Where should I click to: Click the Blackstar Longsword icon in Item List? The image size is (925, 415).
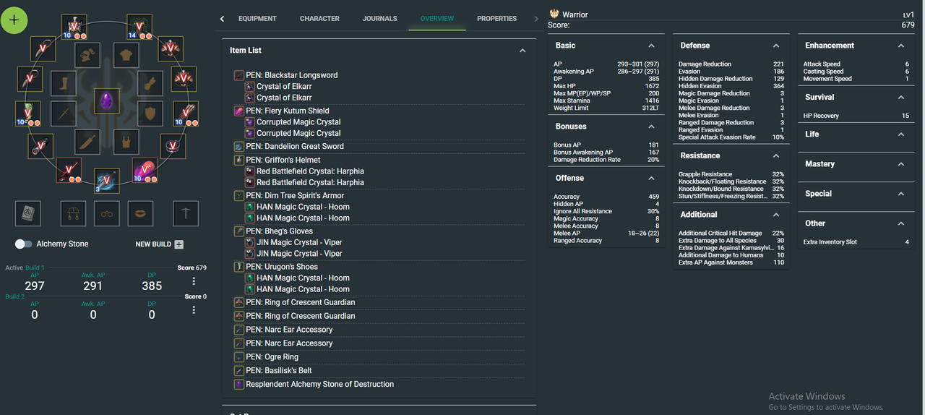[239, 75]
